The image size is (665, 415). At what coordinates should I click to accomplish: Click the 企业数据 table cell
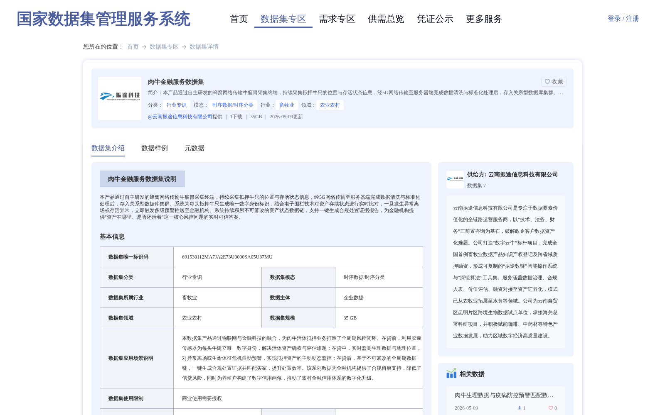point(379,298)
